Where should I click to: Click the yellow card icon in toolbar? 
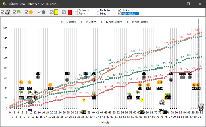click(x=56, y=12)
